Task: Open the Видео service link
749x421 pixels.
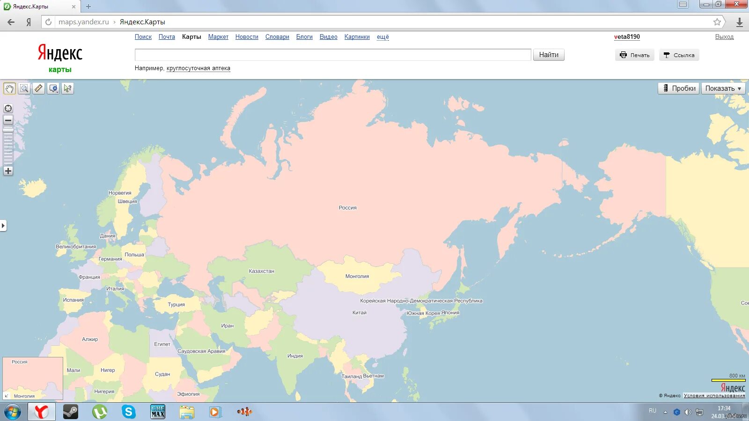Action: [329, 37]
